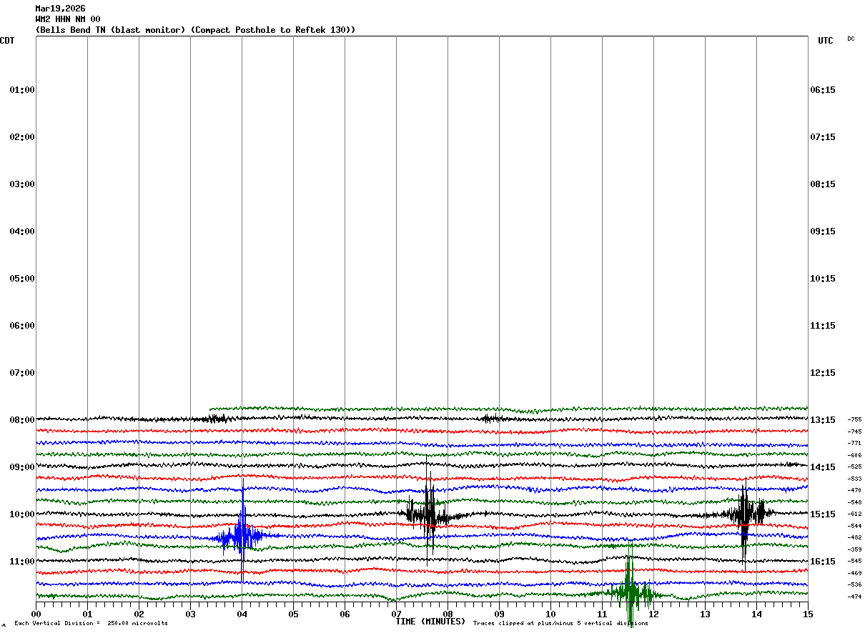Select the 04:00 CDT time label

22,231
